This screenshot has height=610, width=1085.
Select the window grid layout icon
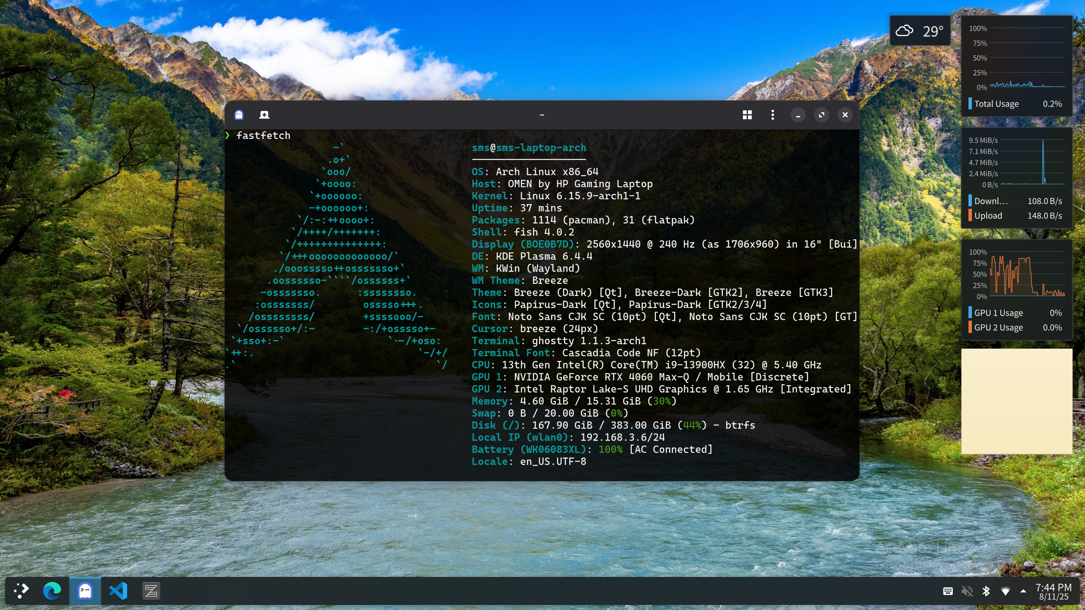[748, 115]
